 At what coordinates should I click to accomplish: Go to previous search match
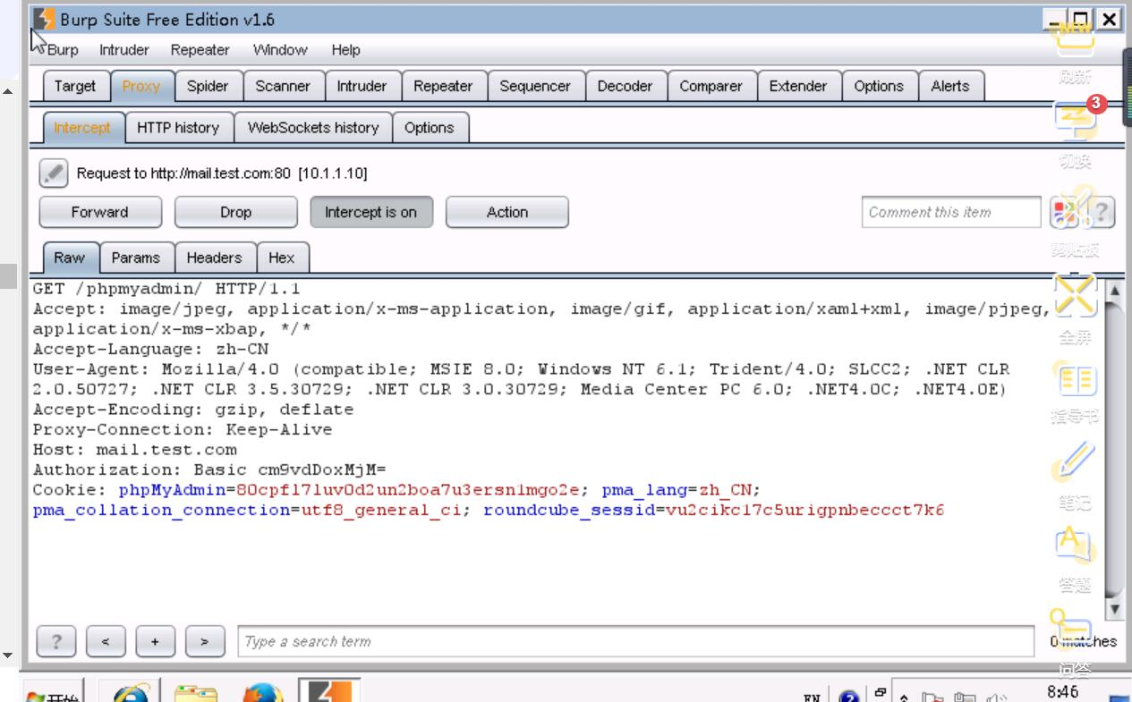[x=106, y=641]
